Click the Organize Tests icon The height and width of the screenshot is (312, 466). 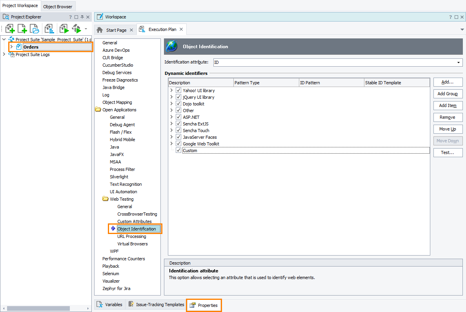pos(49,28)
